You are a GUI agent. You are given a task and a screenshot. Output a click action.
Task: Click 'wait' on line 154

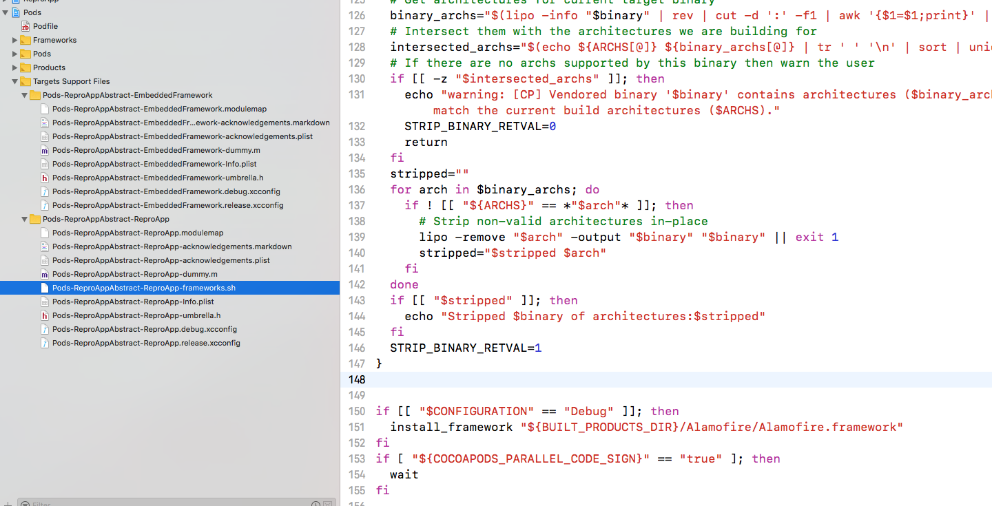404,474
